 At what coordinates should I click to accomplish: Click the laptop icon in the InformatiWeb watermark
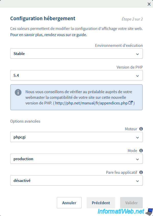(148, 212)
